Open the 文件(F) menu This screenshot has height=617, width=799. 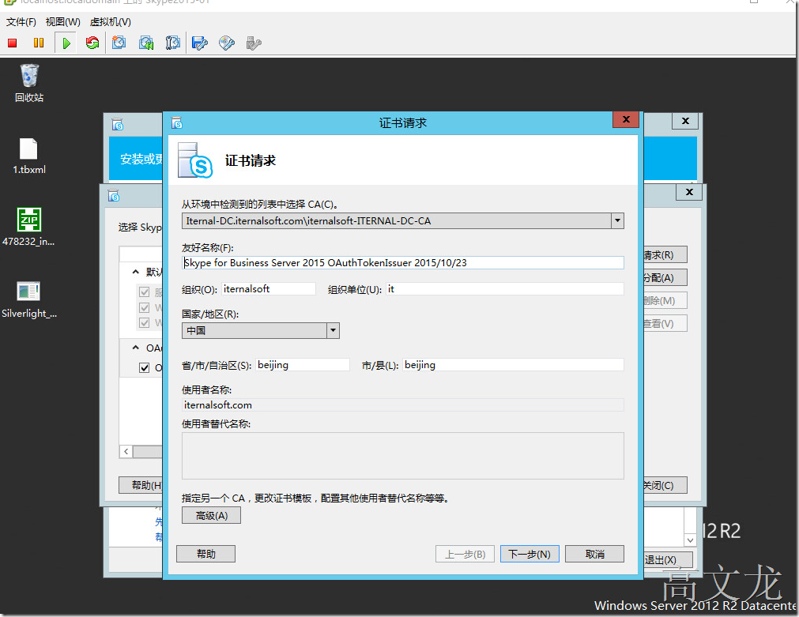click(x=21, y=22)
